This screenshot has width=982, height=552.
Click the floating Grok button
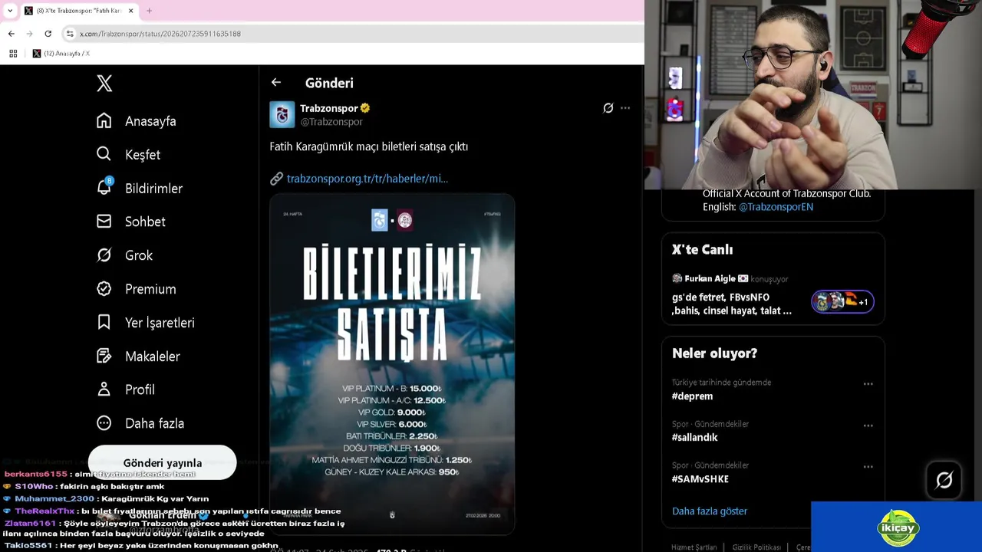click(x=944, y=481)
